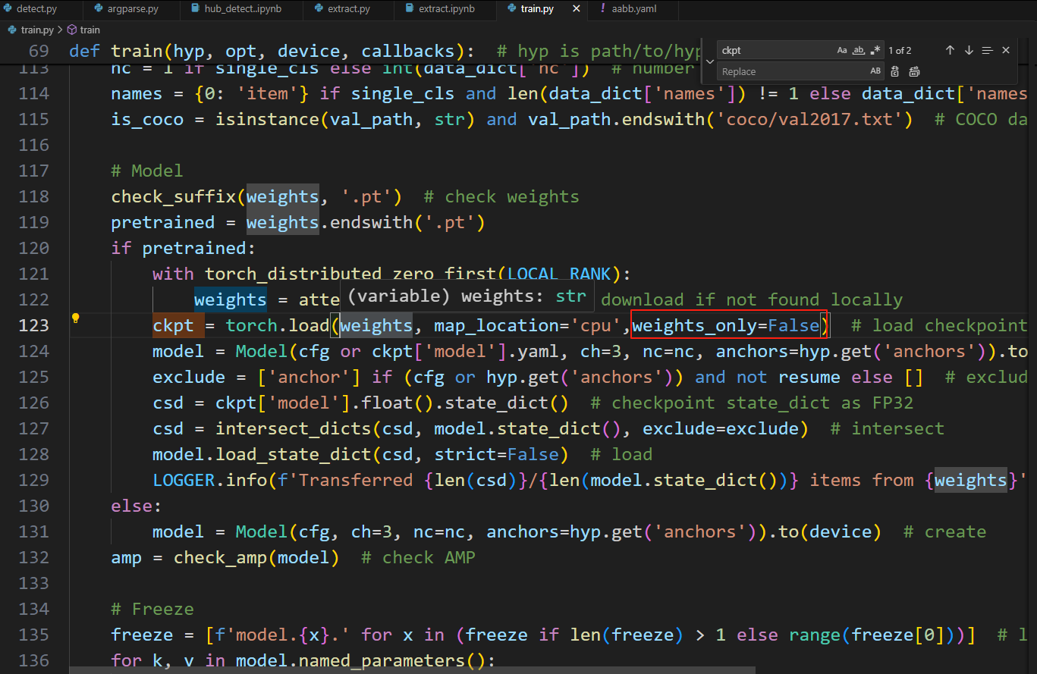
Task: Close the train.py editor tab
Action: coord(578,10)
